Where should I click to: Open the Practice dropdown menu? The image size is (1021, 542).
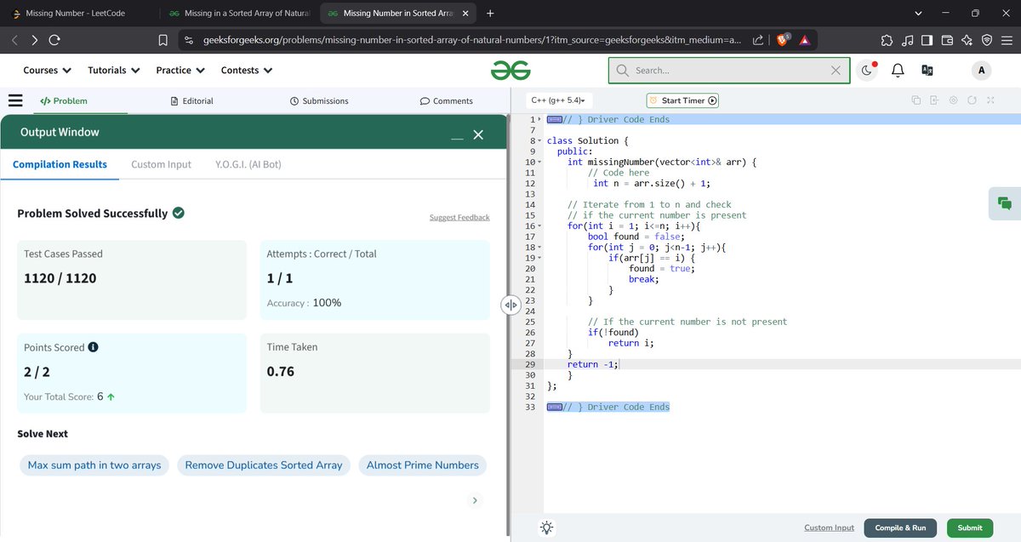[180, 71]
